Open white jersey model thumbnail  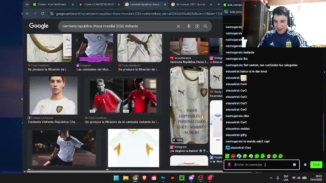pos(53,96)
